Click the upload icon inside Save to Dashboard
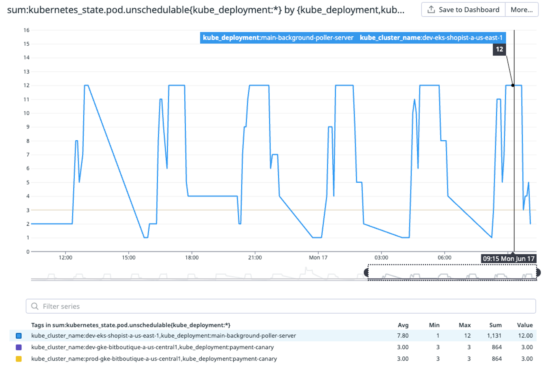 tap(431, 10)
